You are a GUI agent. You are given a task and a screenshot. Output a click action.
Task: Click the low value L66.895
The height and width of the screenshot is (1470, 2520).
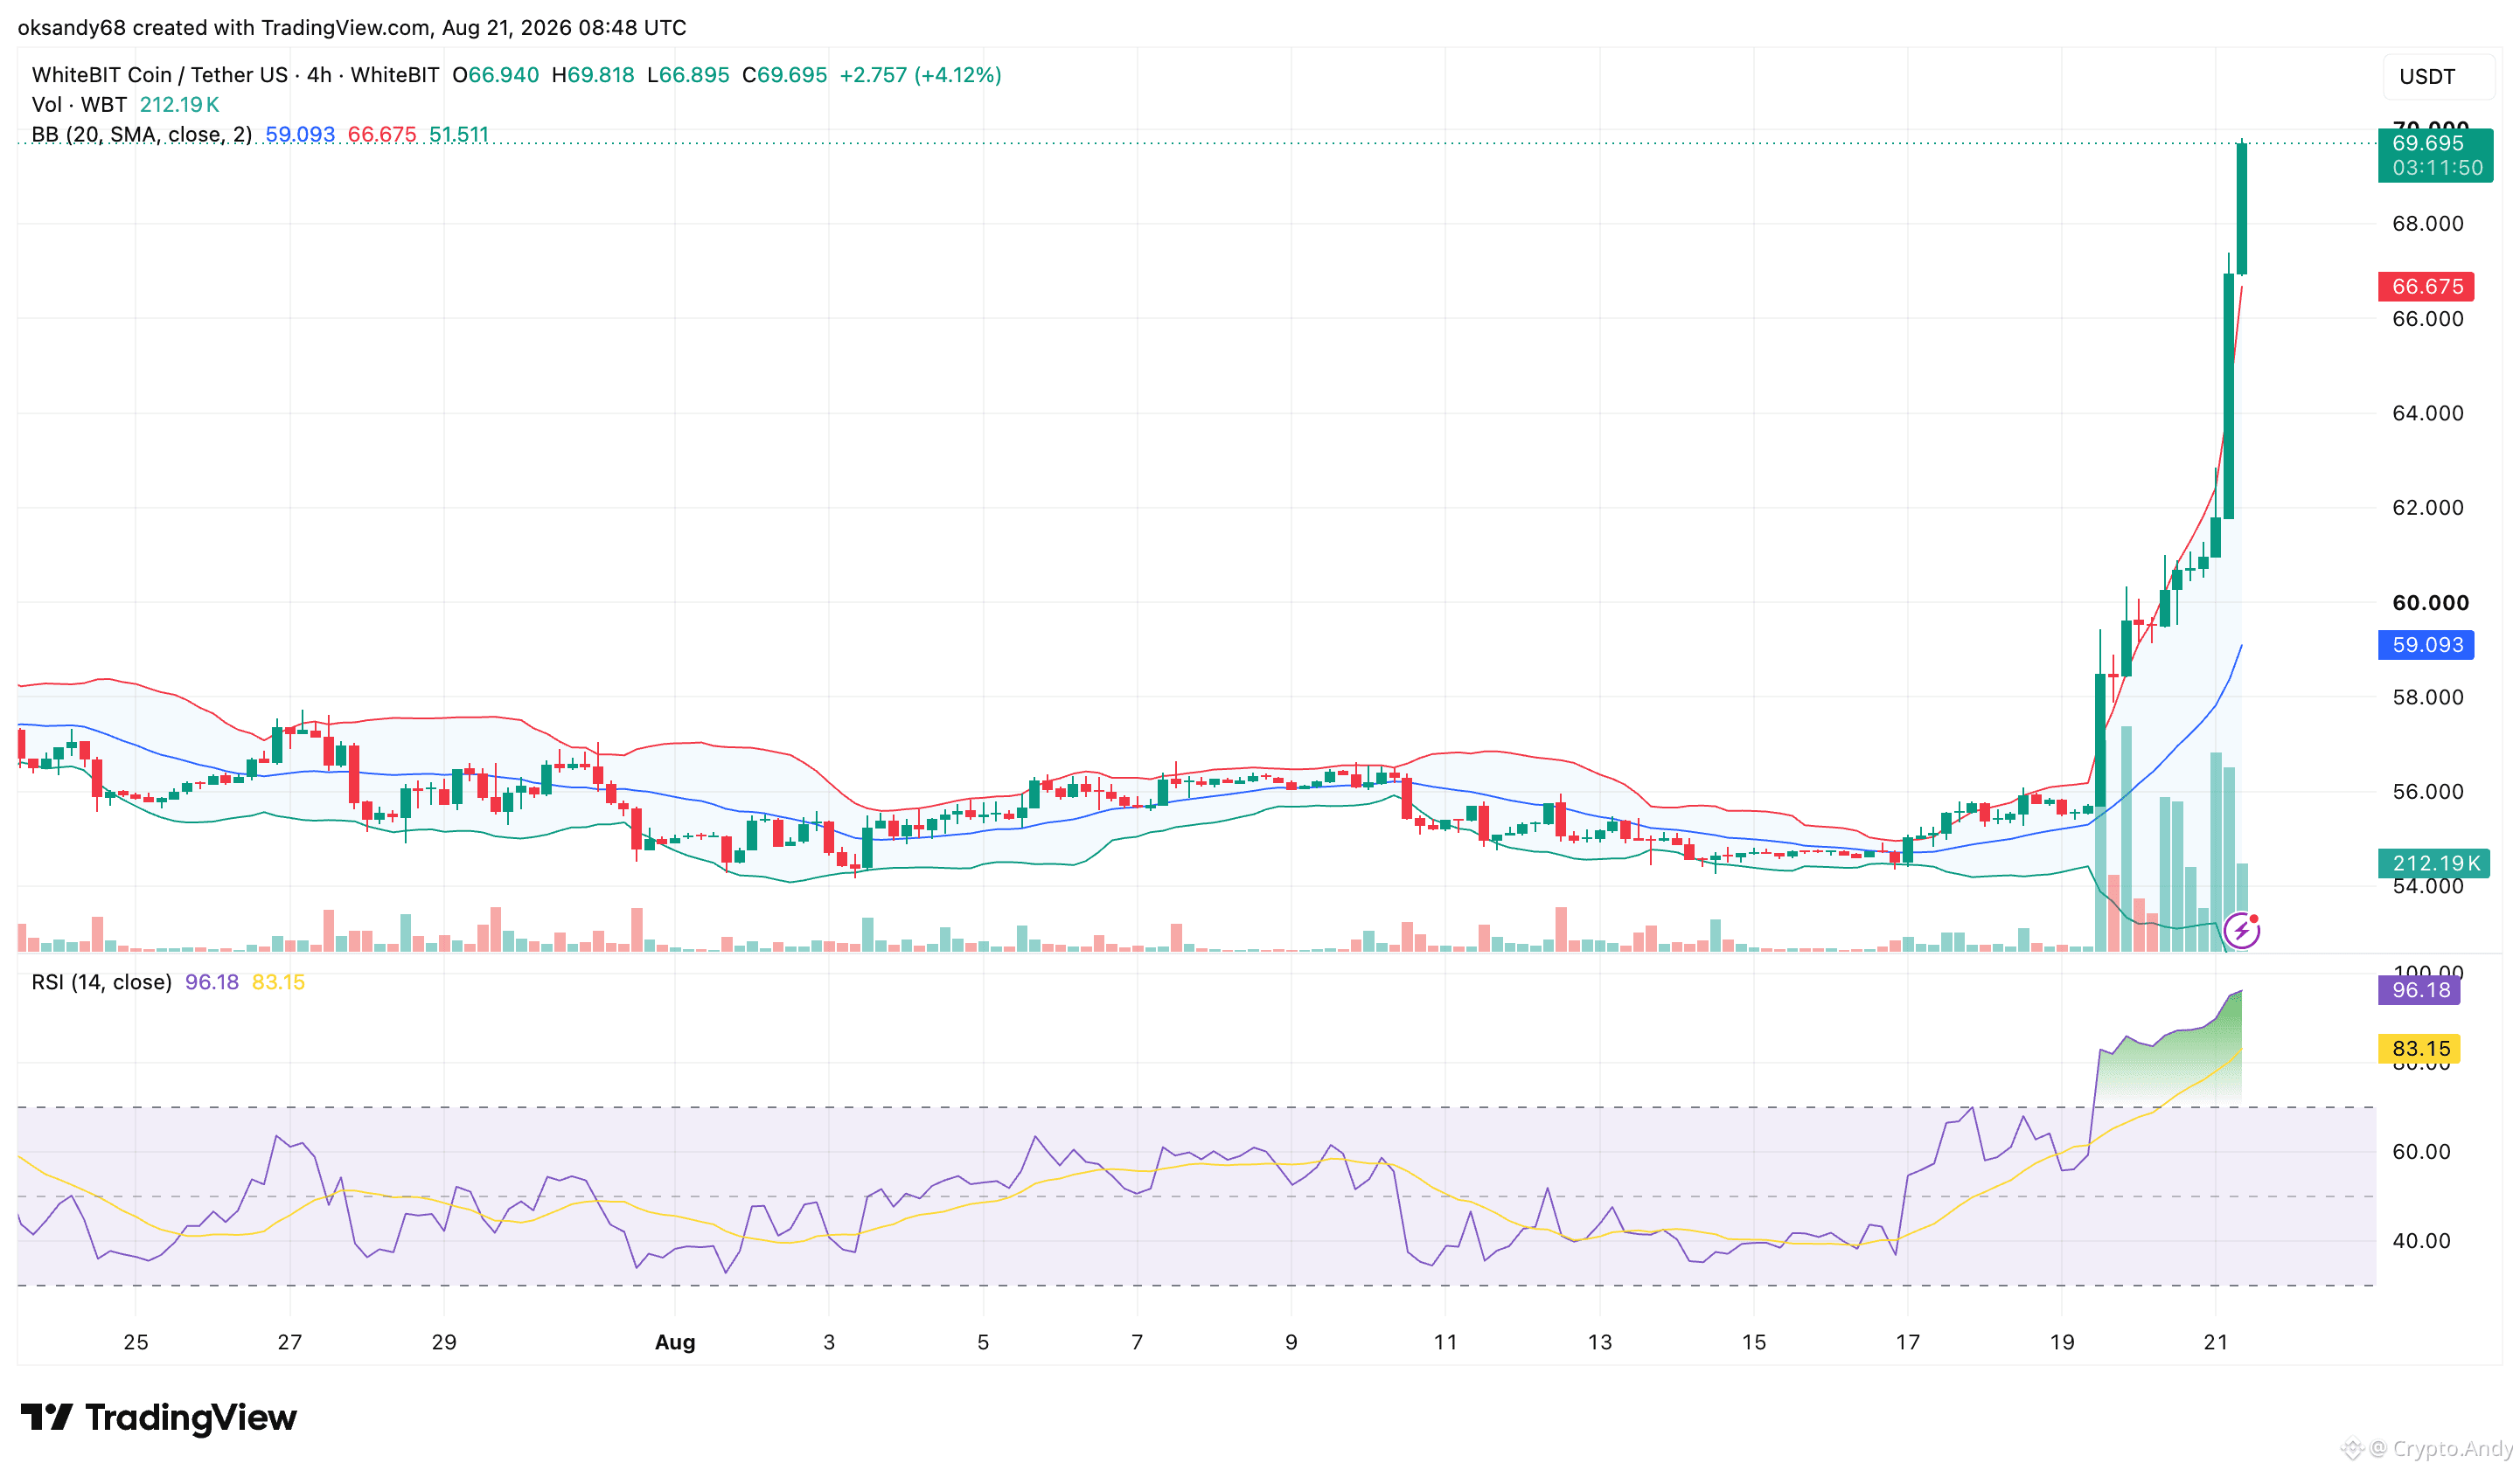pyautogui.click(x=688, y=75)
